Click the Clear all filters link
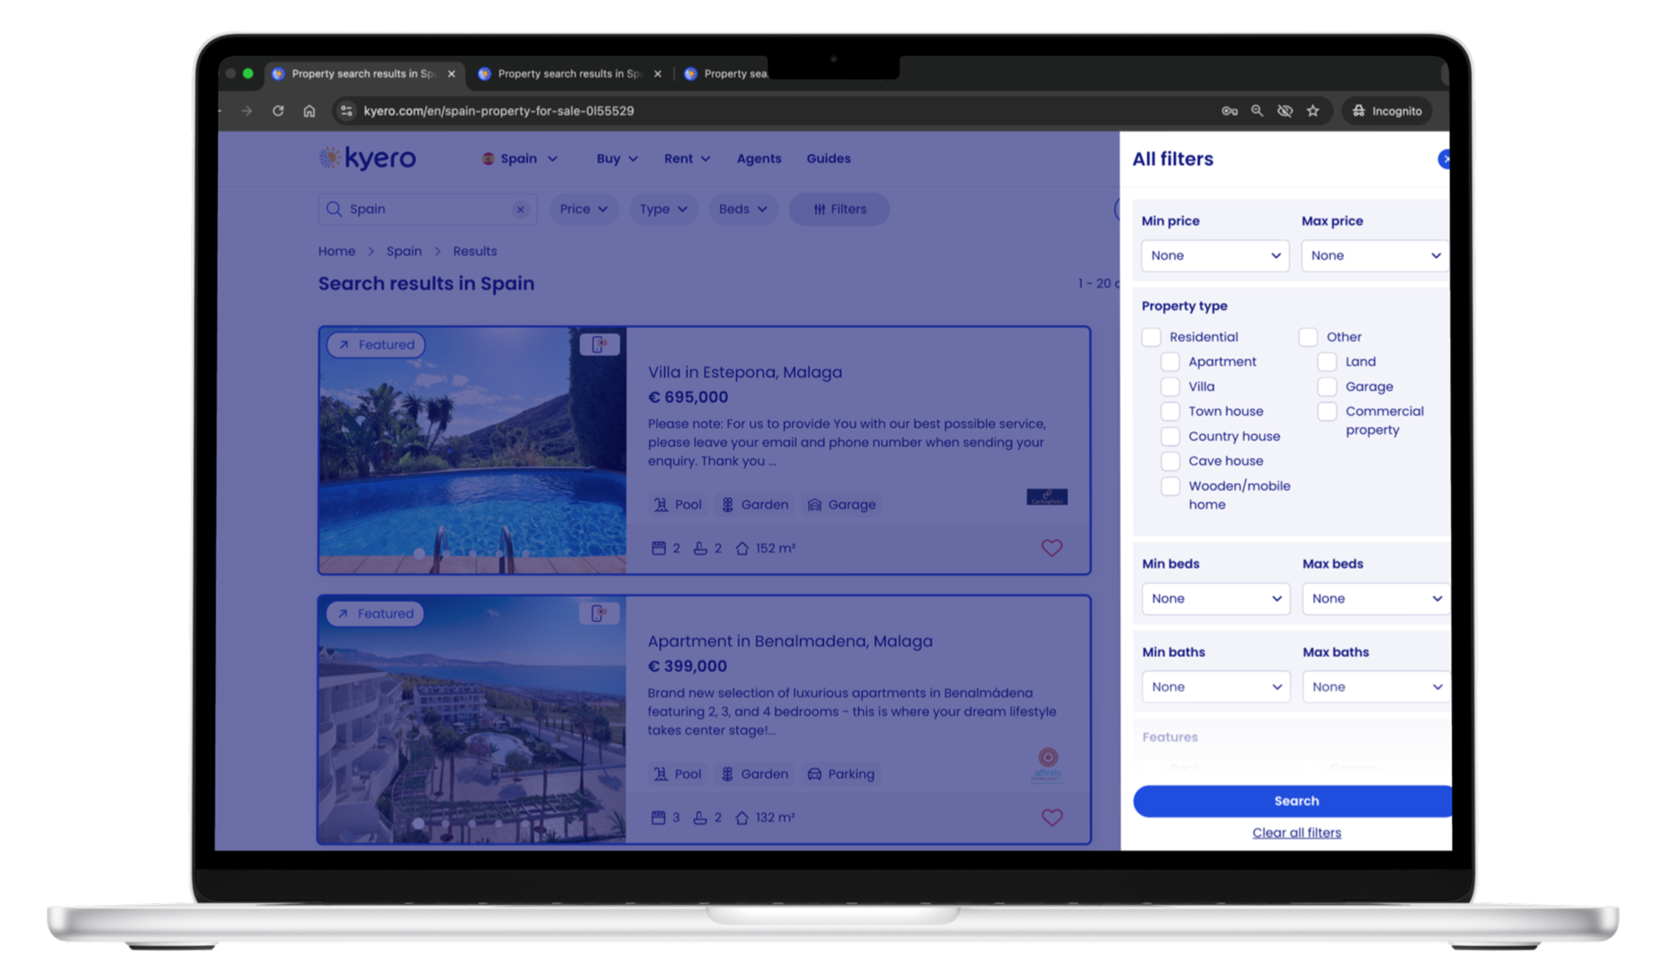The image size is (1676, 979). point(1296,833)
